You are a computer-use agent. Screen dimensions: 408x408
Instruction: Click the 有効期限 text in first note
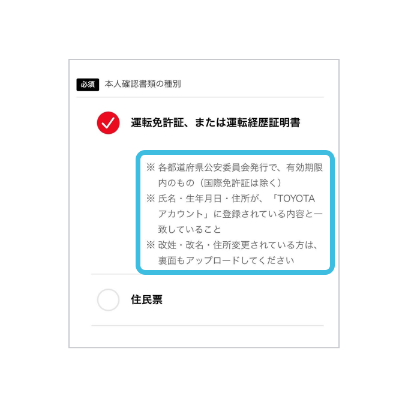click(x=304, y=167)
